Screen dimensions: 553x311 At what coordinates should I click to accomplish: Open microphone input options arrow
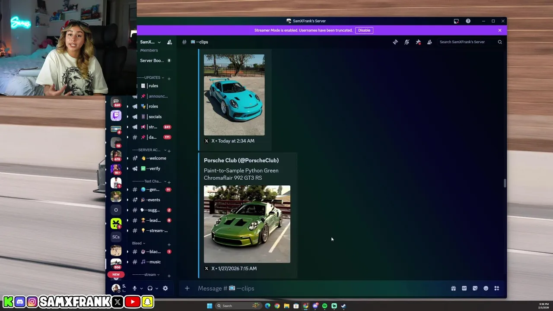[x=141, y=288]
